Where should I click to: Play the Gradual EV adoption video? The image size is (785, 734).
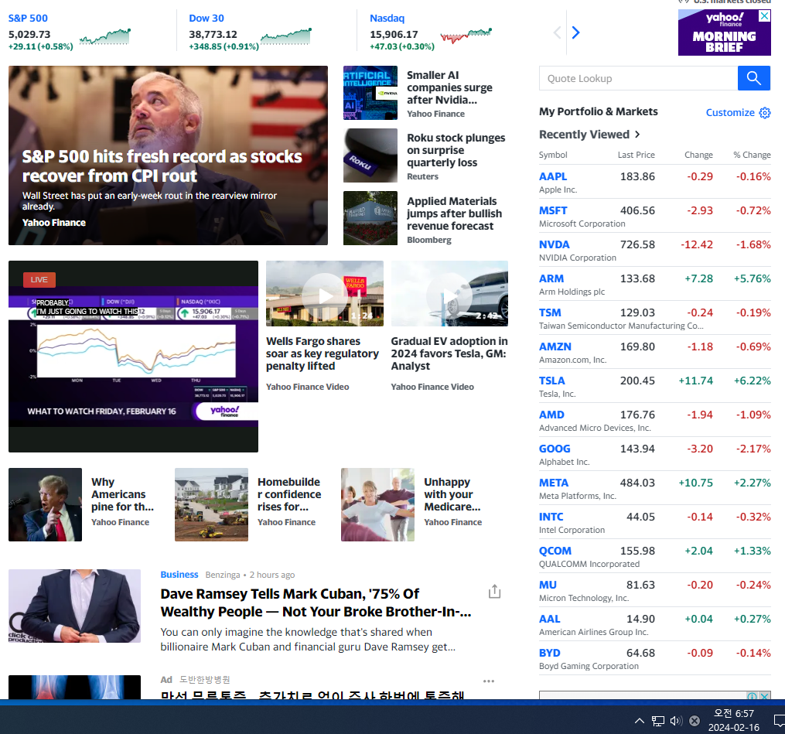pos(449,295)
